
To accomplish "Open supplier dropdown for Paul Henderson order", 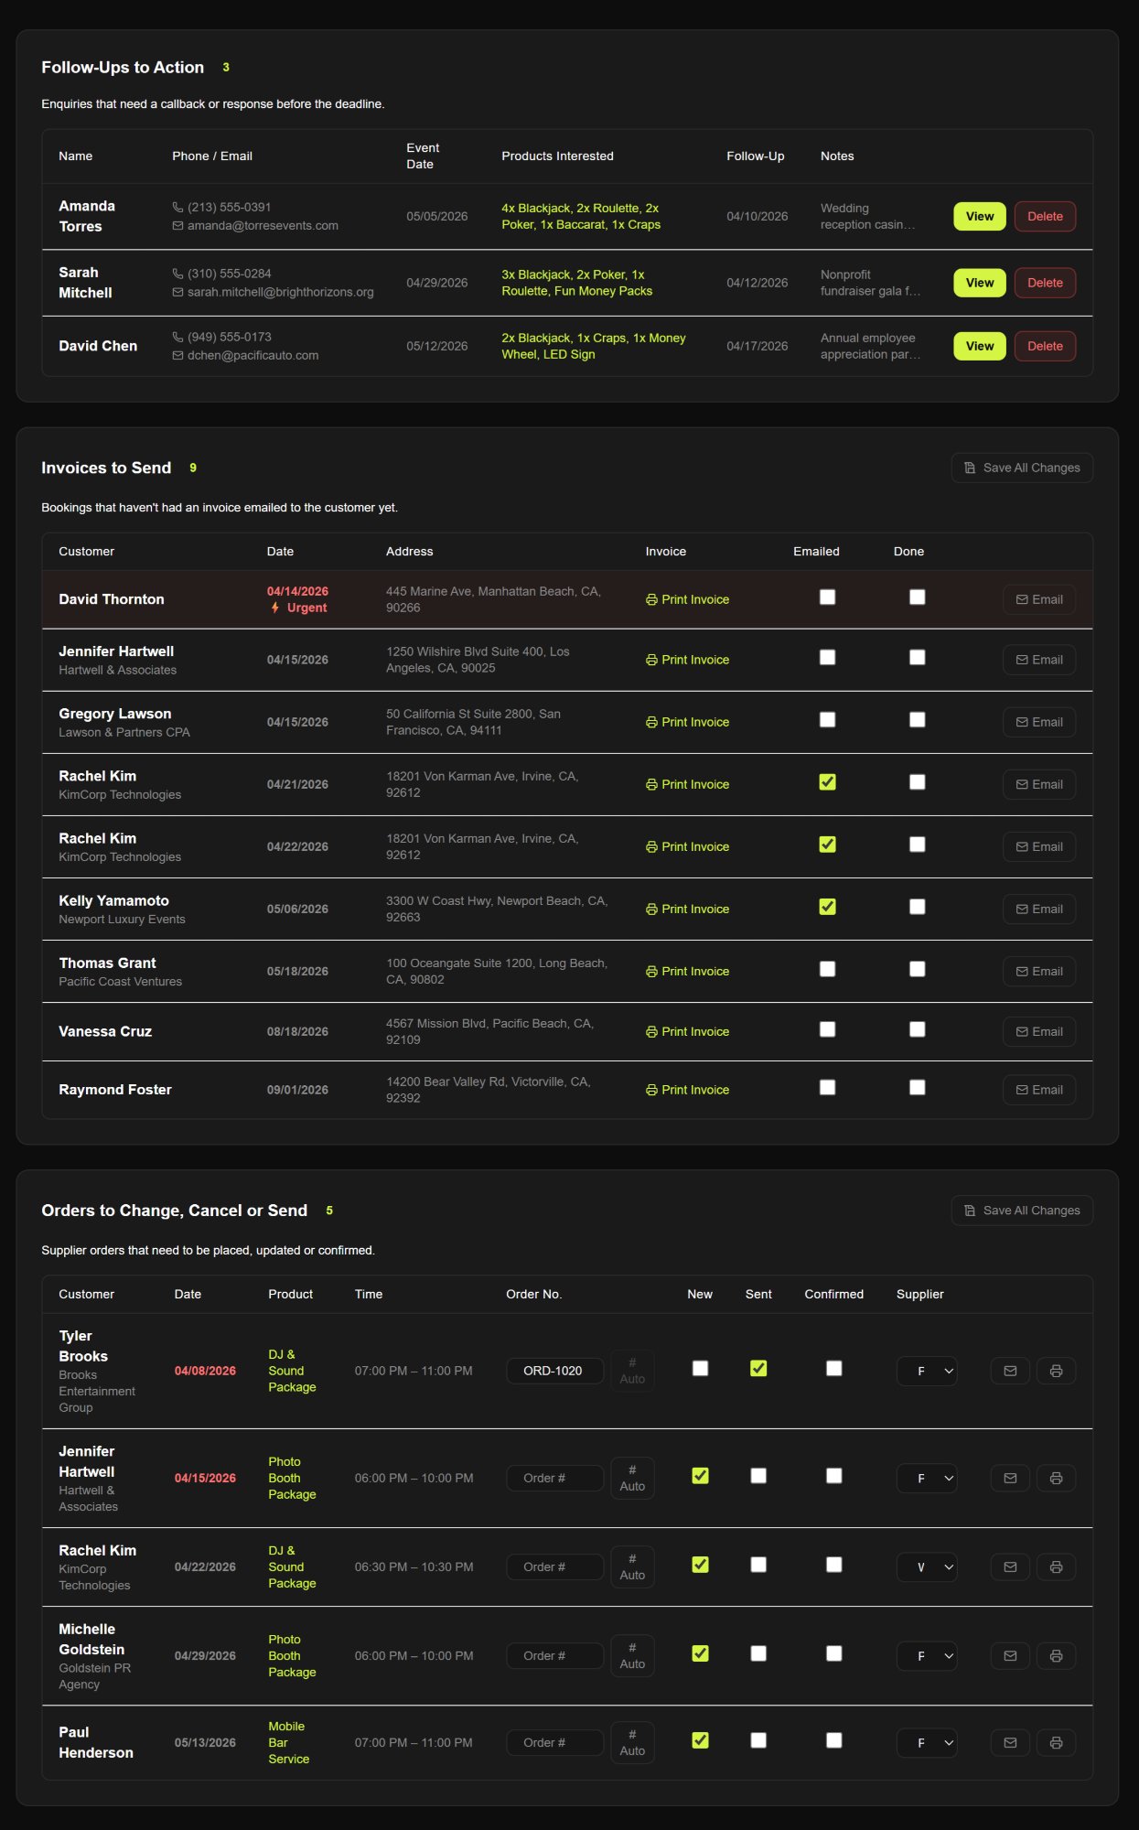I will [927, 1742].
